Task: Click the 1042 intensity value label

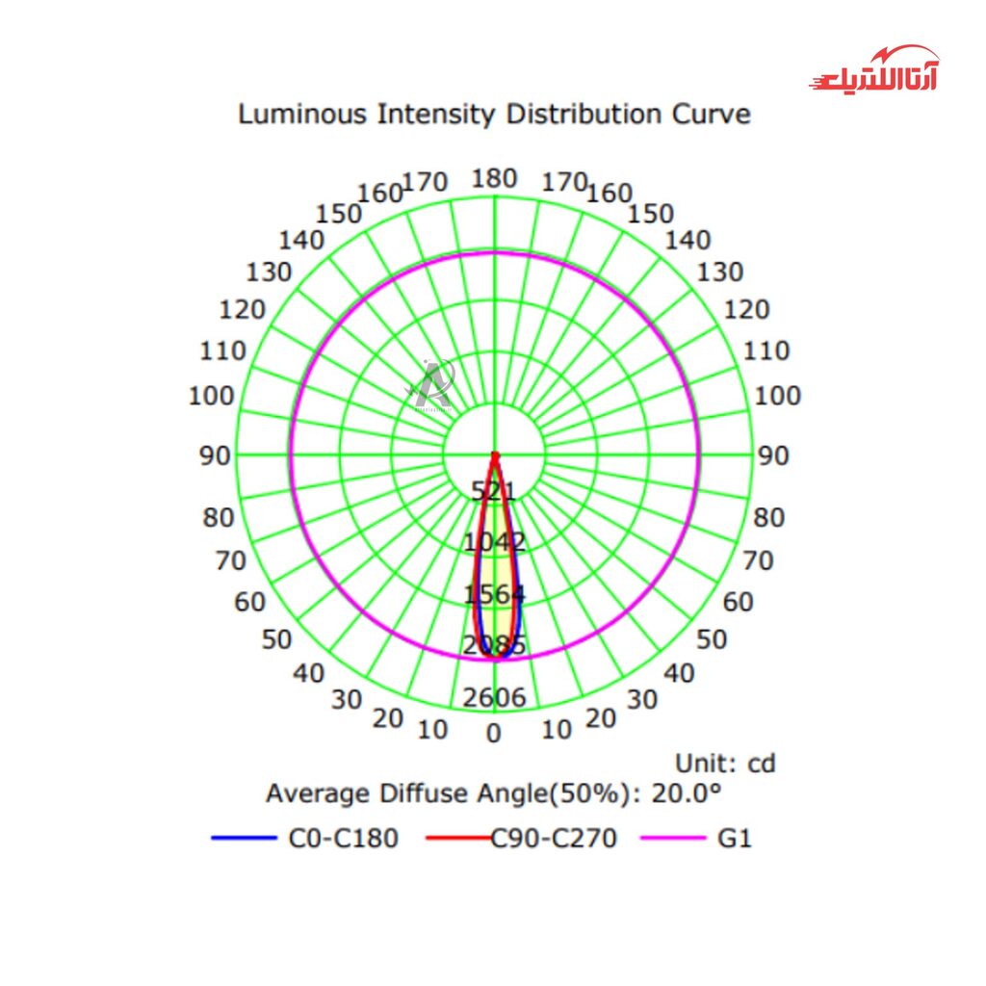Action: pos(494,542)
